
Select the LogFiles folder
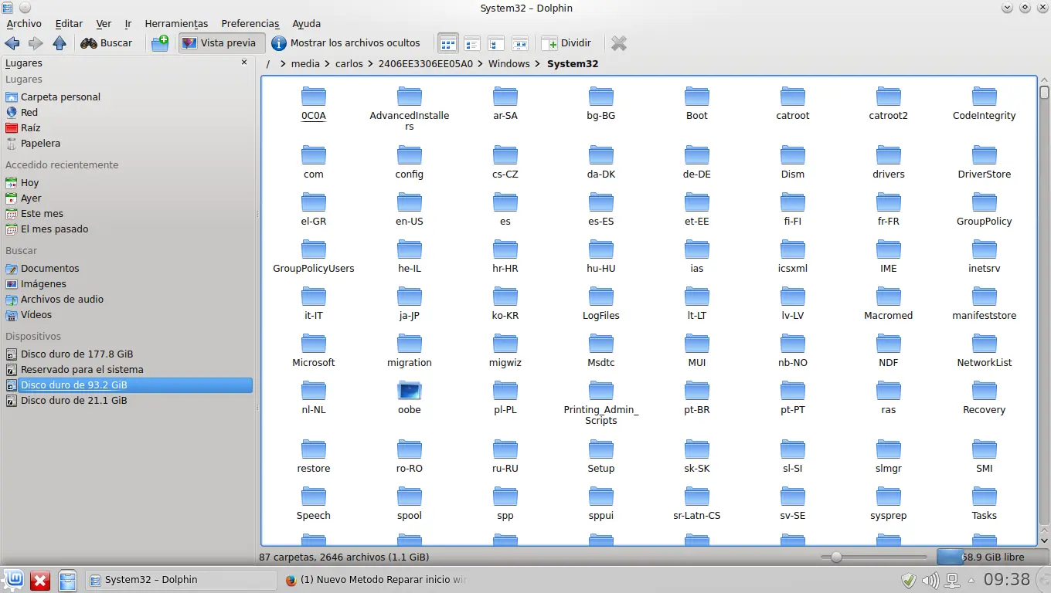[601, 304]
